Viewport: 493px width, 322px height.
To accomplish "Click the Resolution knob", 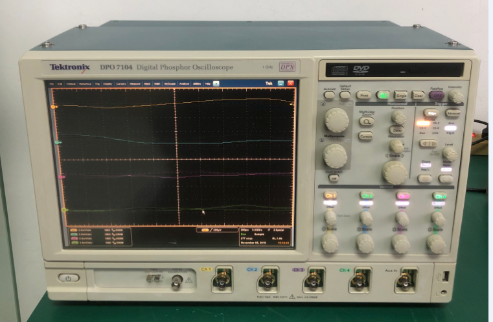I will click(396, 146).
